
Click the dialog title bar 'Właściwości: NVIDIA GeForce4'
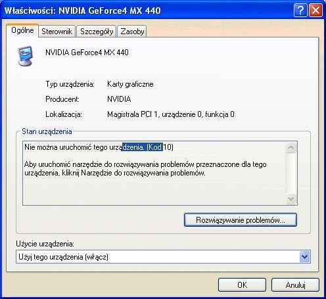tap(83, 11)
